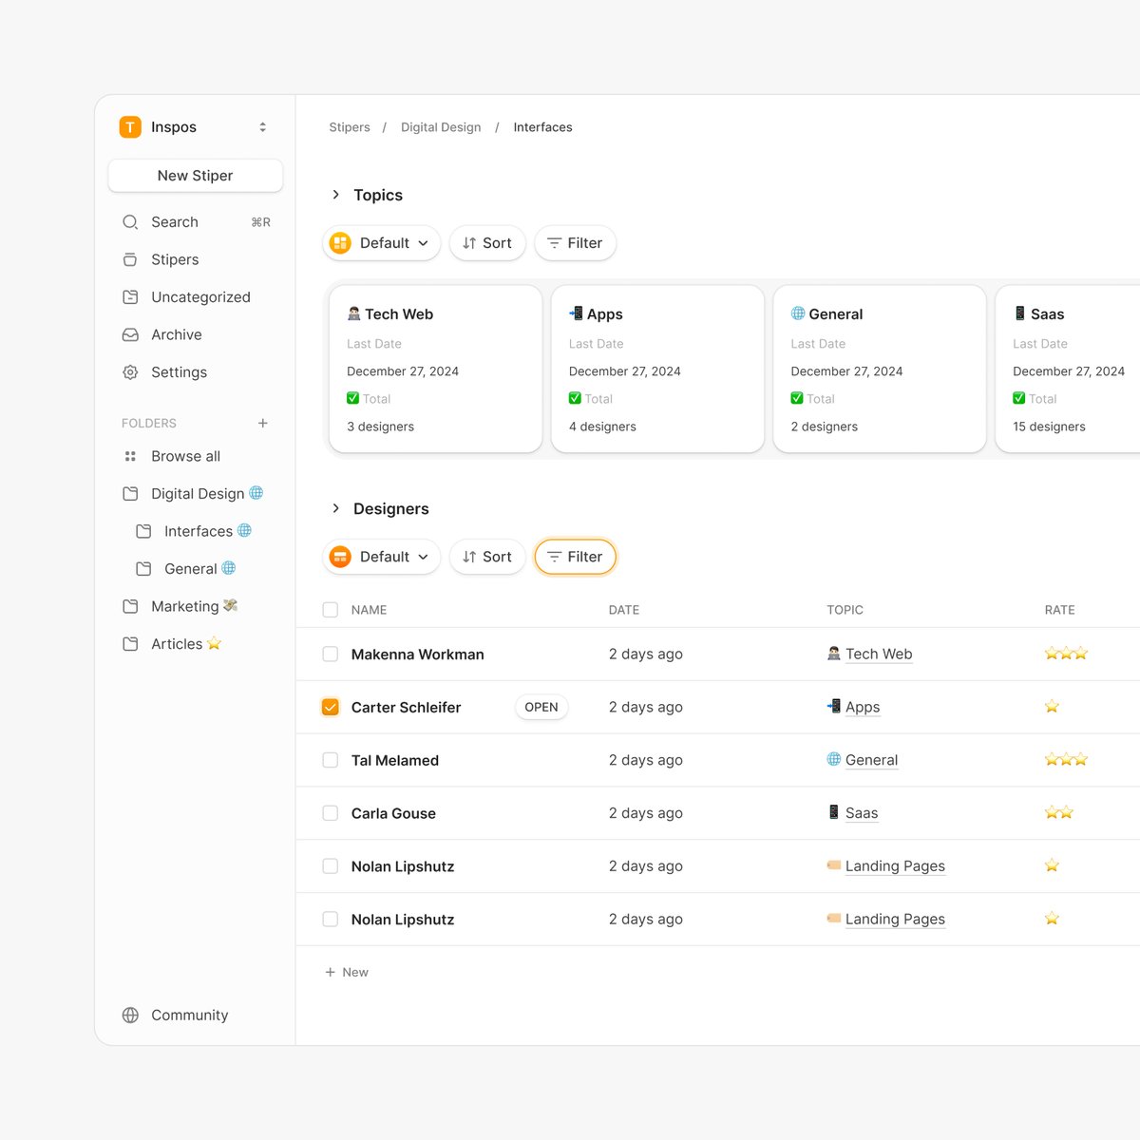This screenshot has height=1140, width=1140.
Task: Sort by the DATE column header
Action: click(624, 610)
